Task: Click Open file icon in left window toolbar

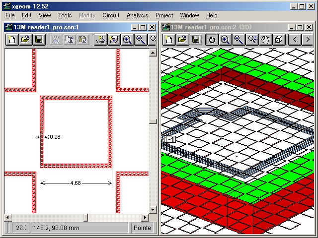Action: 25,39
